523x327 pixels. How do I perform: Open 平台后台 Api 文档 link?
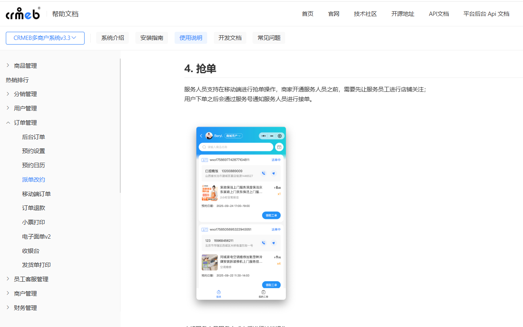click(486, 14)
